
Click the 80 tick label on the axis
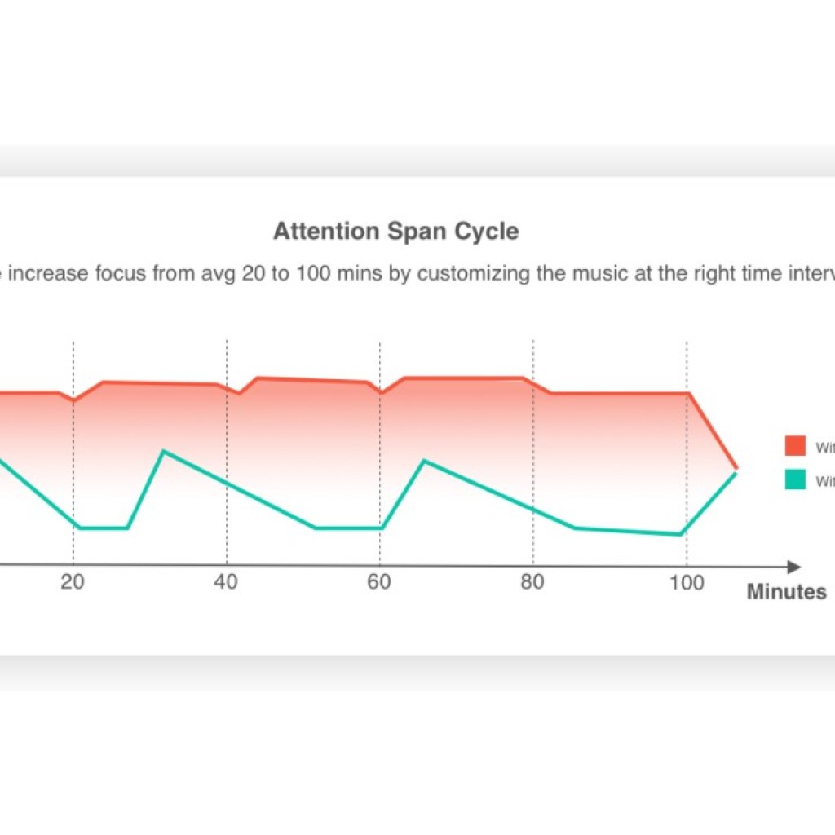click(x=532, y=582)
